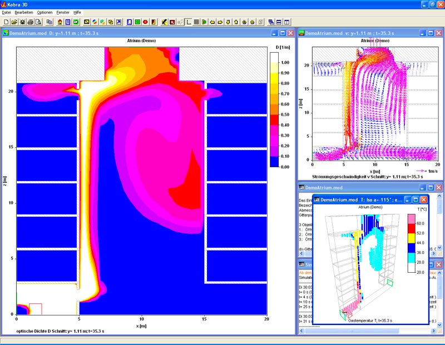The height and width of the screenshot is (345, 445).
Task: Open the Datei menu
Action: click(7, 12)
